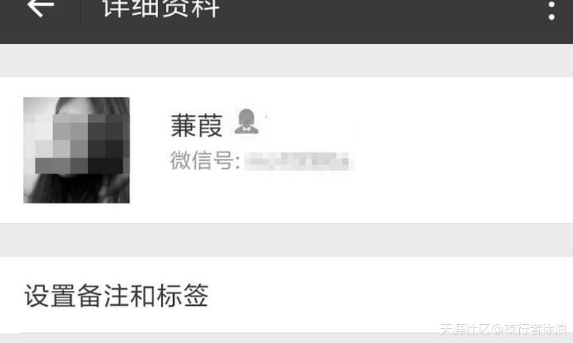
Task: Tap the vertical divider beside the back arrow
Action: (81, 12)
